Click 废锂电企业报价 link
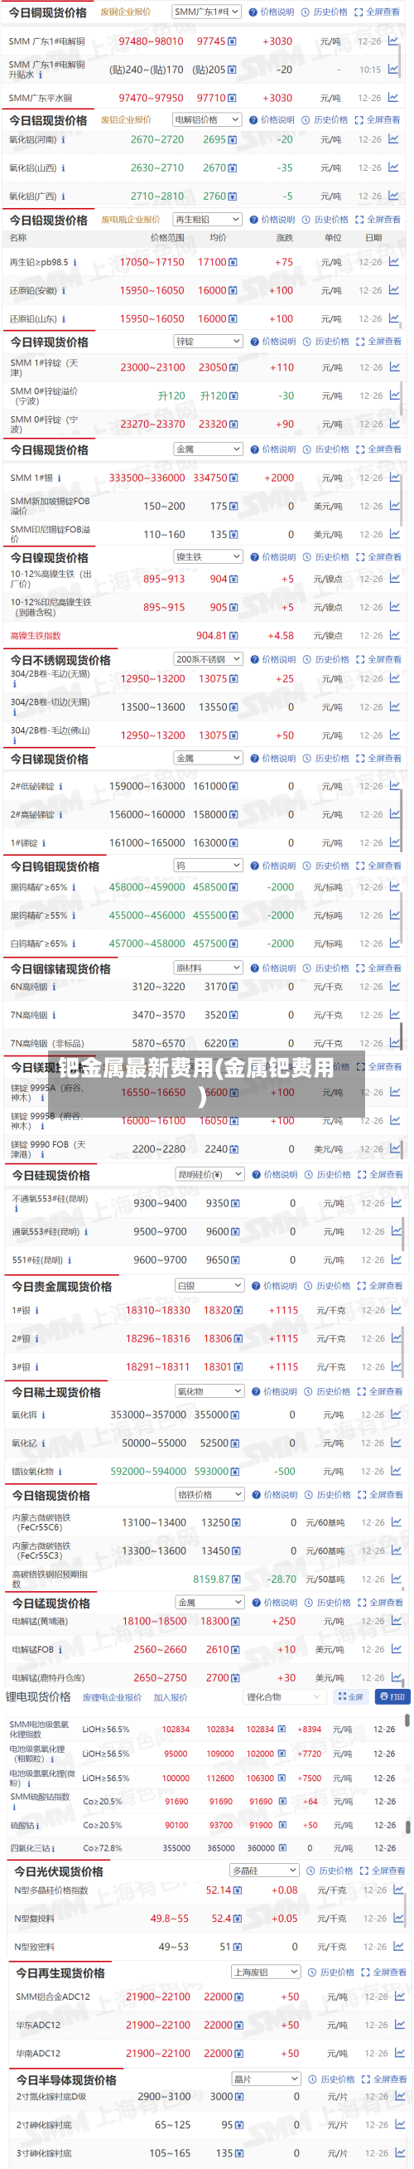 (112, 1697)
